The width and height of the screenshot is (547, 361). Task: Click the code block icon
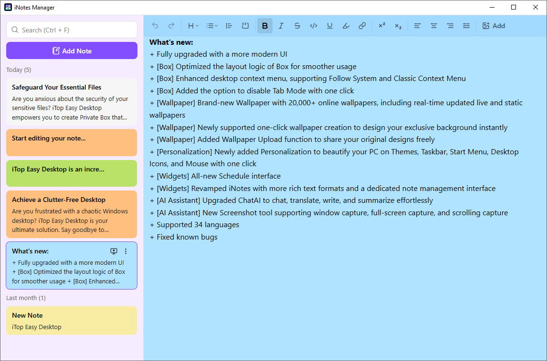314,26
